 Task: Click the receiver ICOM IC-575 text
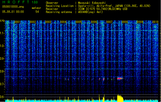pyautogui.click(x=103, y=9)
